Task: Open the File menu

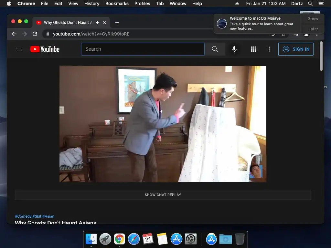Action: tap(45, 4)
